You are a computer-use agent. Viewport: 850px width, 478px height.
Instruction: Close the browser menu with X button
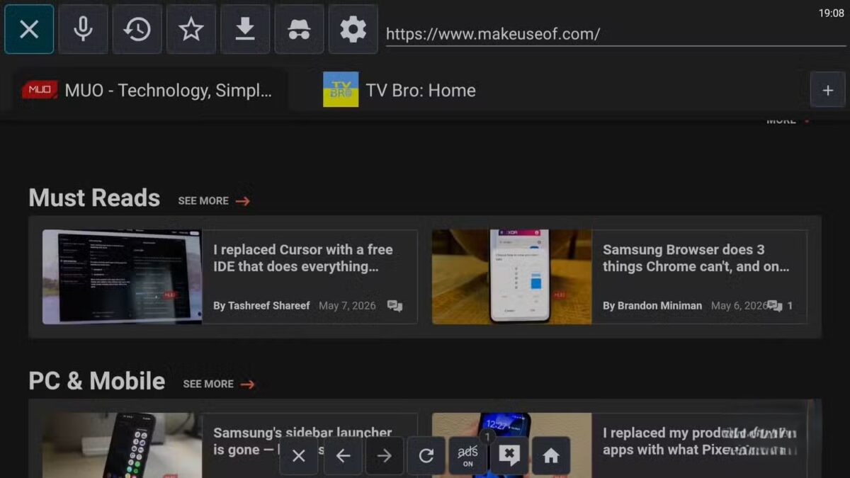29,29
